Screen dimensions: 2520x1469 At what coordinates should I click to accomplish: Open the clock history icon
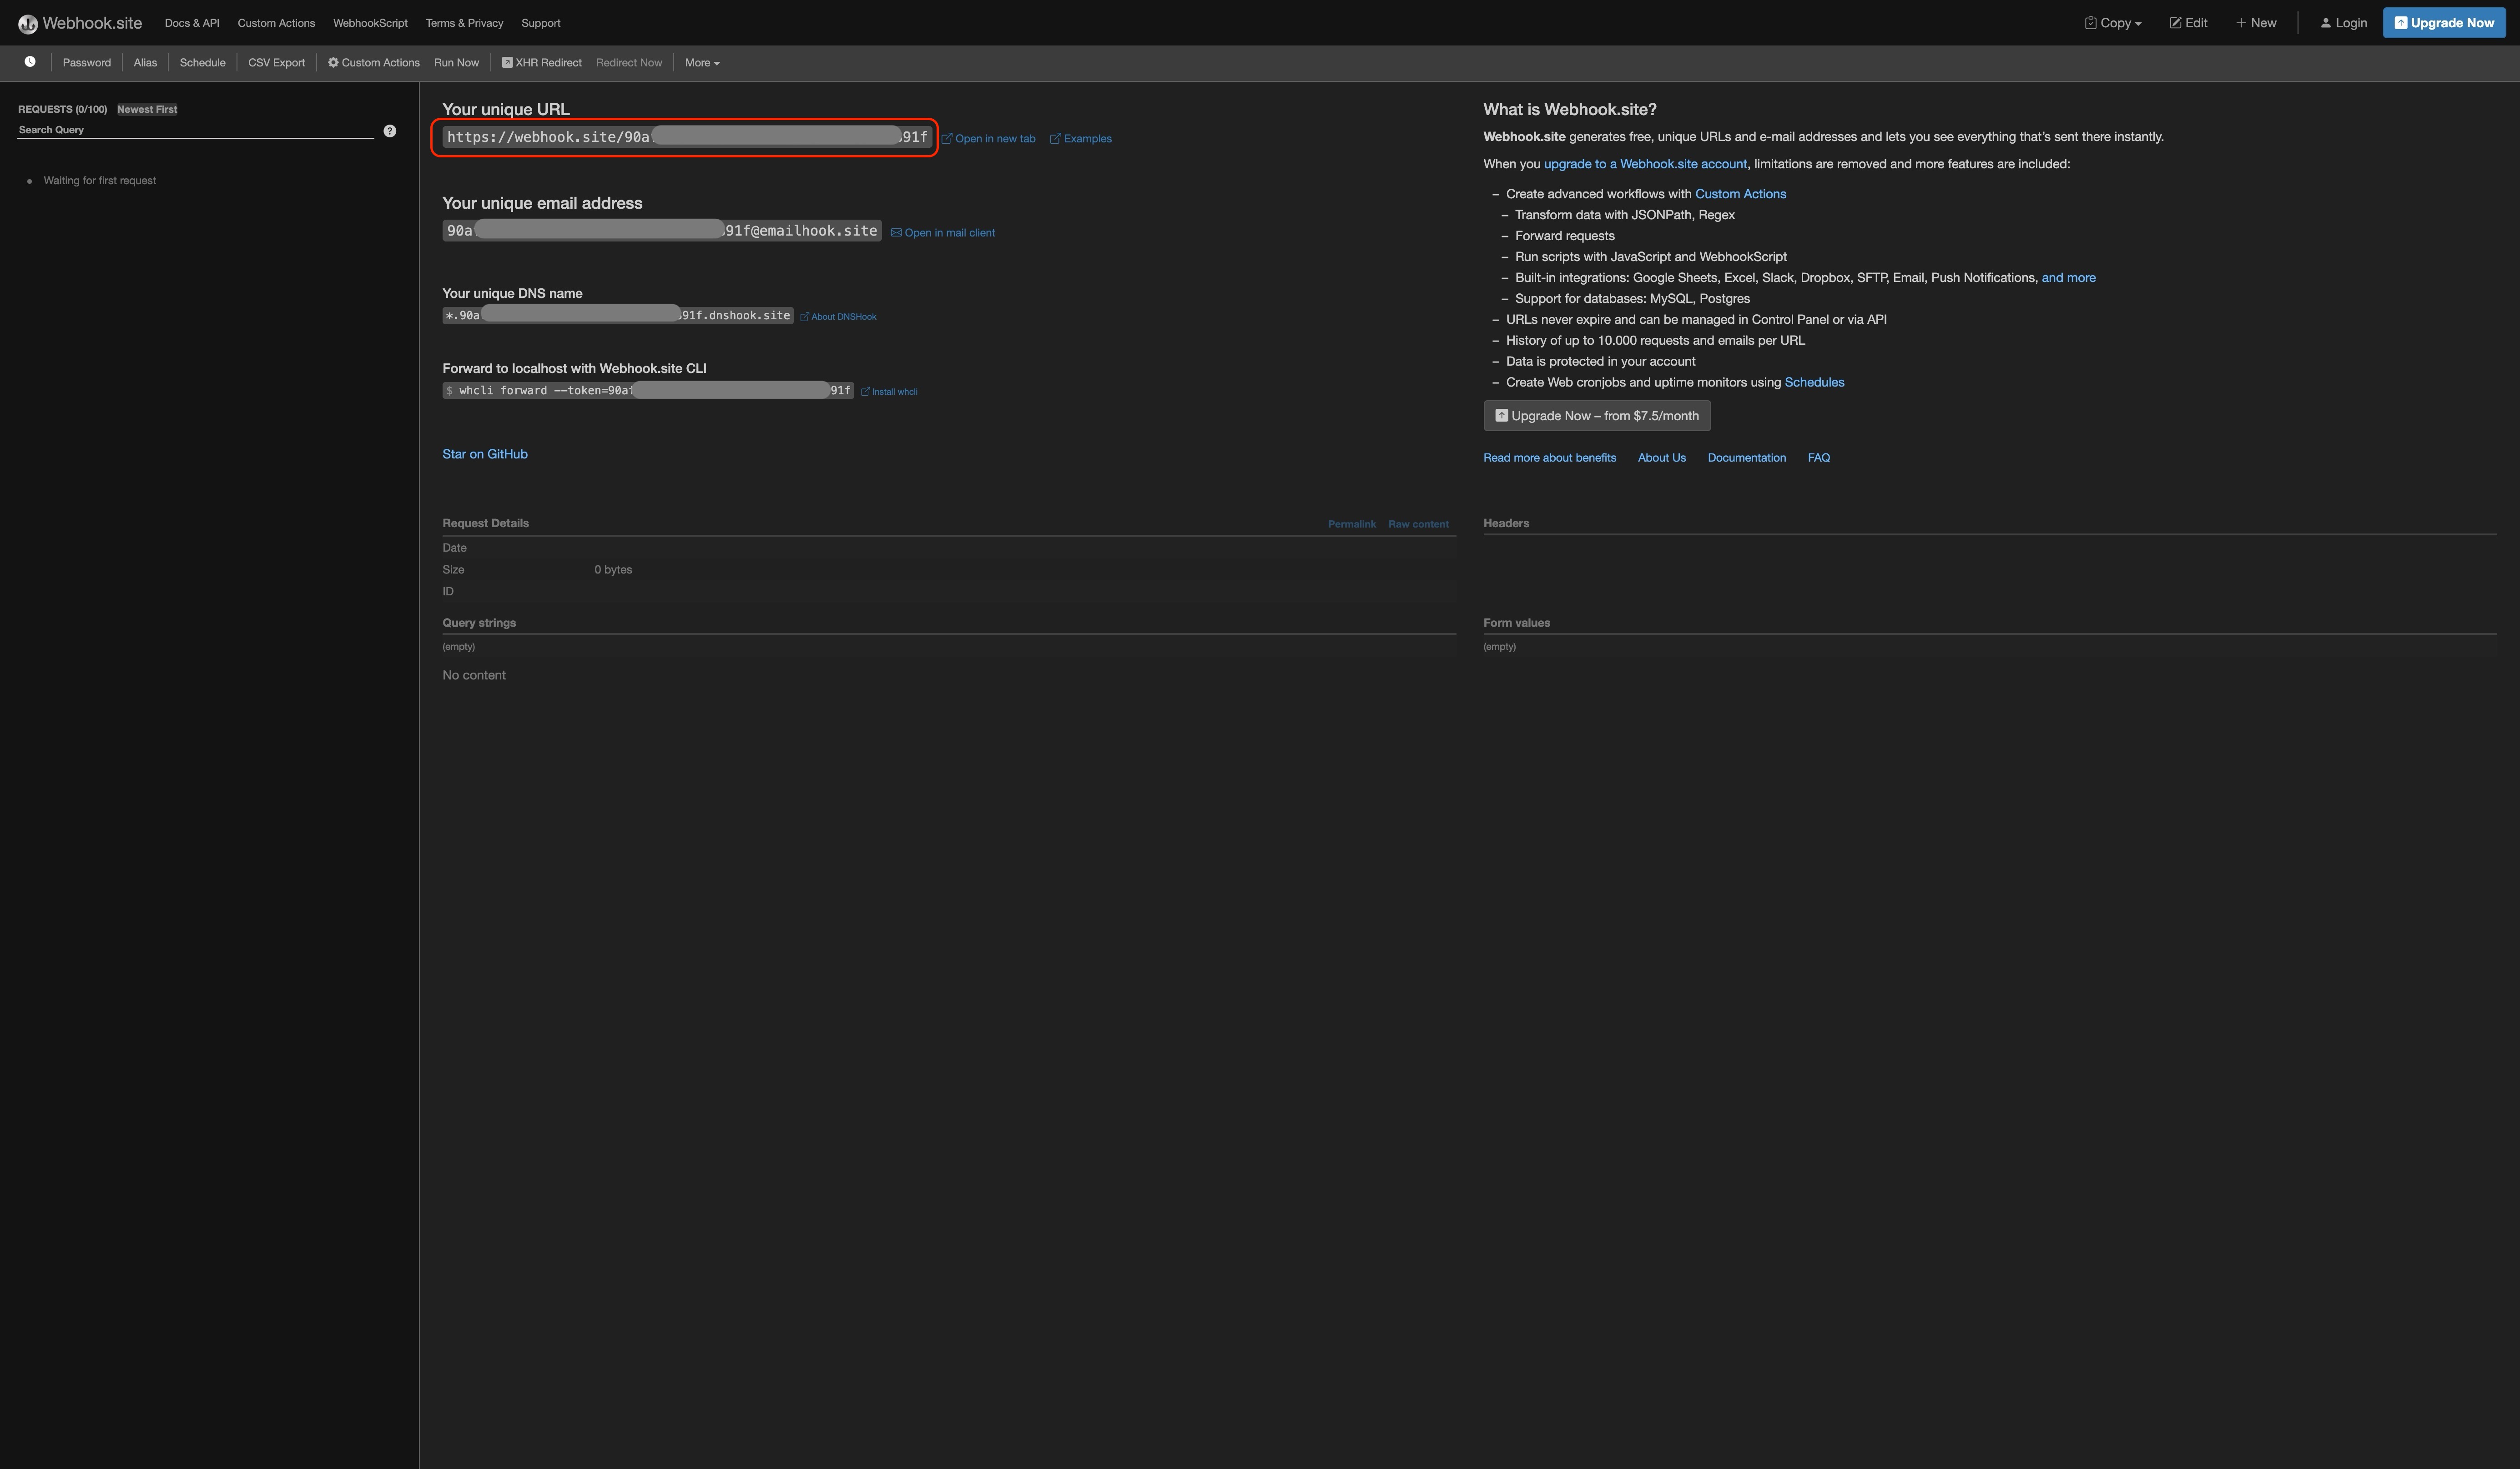click(x=30, y=62)
